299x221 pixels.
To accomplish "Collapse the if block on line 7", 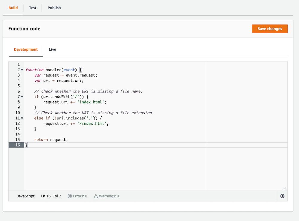I will (x=22, y=97).
